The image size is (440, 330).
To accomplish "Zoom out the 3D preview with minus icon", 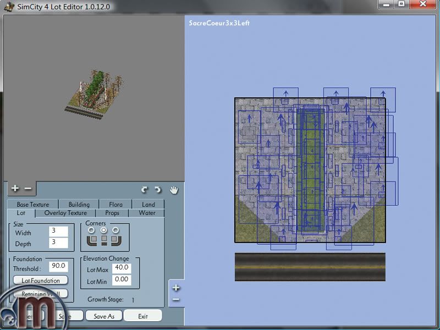I will coord(28,189).
